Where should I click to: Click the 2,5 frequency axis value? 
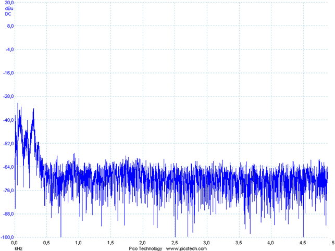click(175, 243)
